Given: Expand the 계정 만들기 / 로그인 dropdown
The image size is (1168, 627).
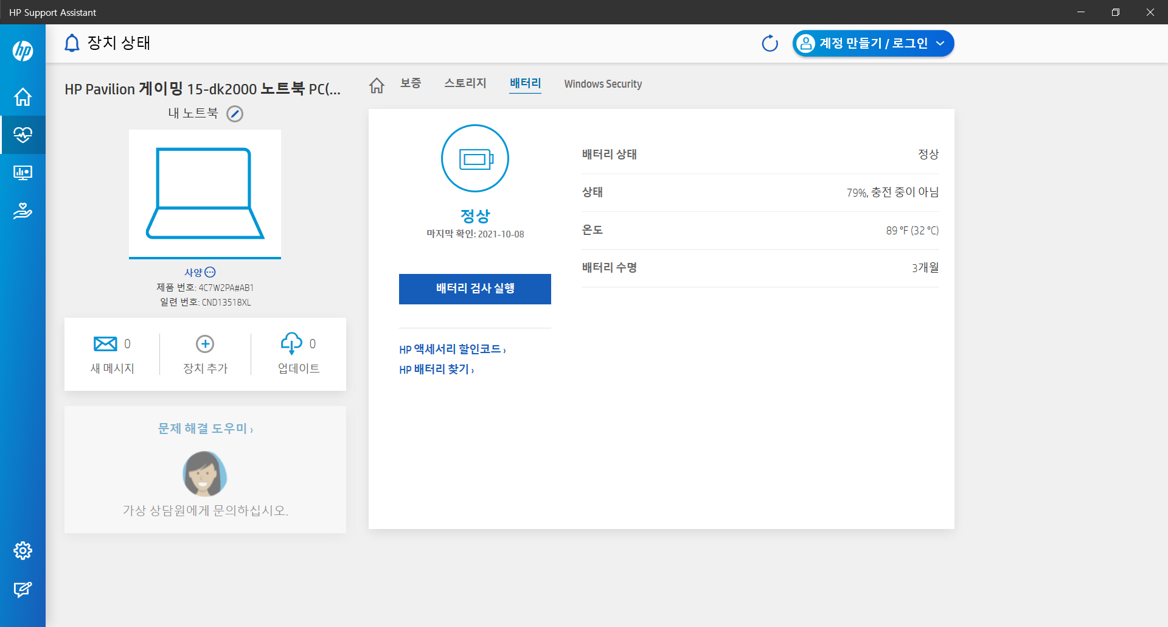Looking at the screenshot, I should (940, 43).
